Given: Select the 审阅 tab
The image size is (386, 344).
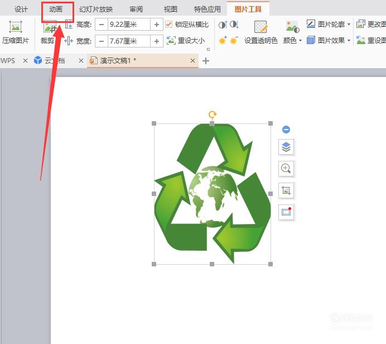Looking at the screenshot, I should tap(136, 9).
